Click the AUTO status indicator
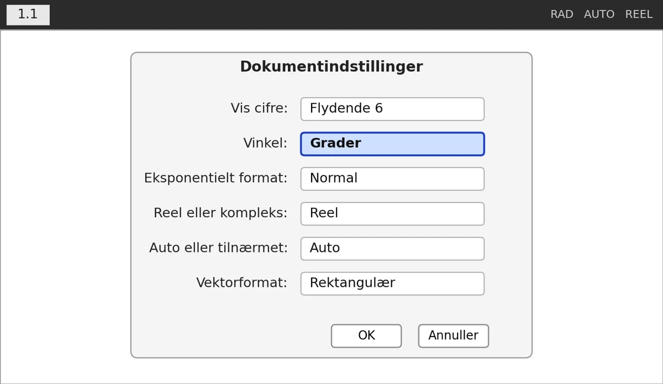 click(x=599, y=15)
